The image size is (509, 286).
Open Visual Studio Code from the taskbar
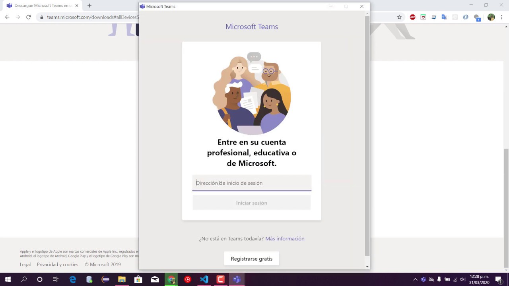204,280
